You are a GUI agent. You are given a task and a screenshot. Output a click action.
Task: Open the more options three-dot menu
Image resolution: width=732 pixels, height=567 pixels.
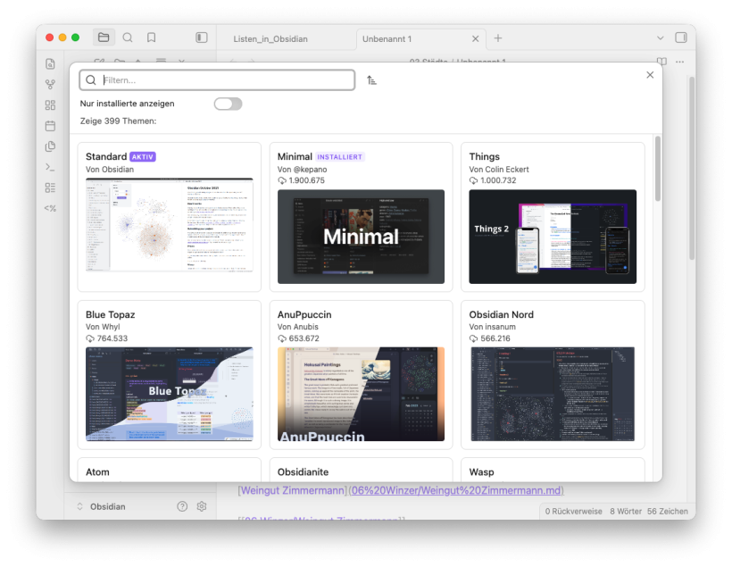pyautogui.click(x=679, y=62)
